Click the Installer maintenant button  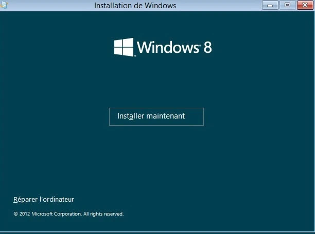click(x=156, y=116)
